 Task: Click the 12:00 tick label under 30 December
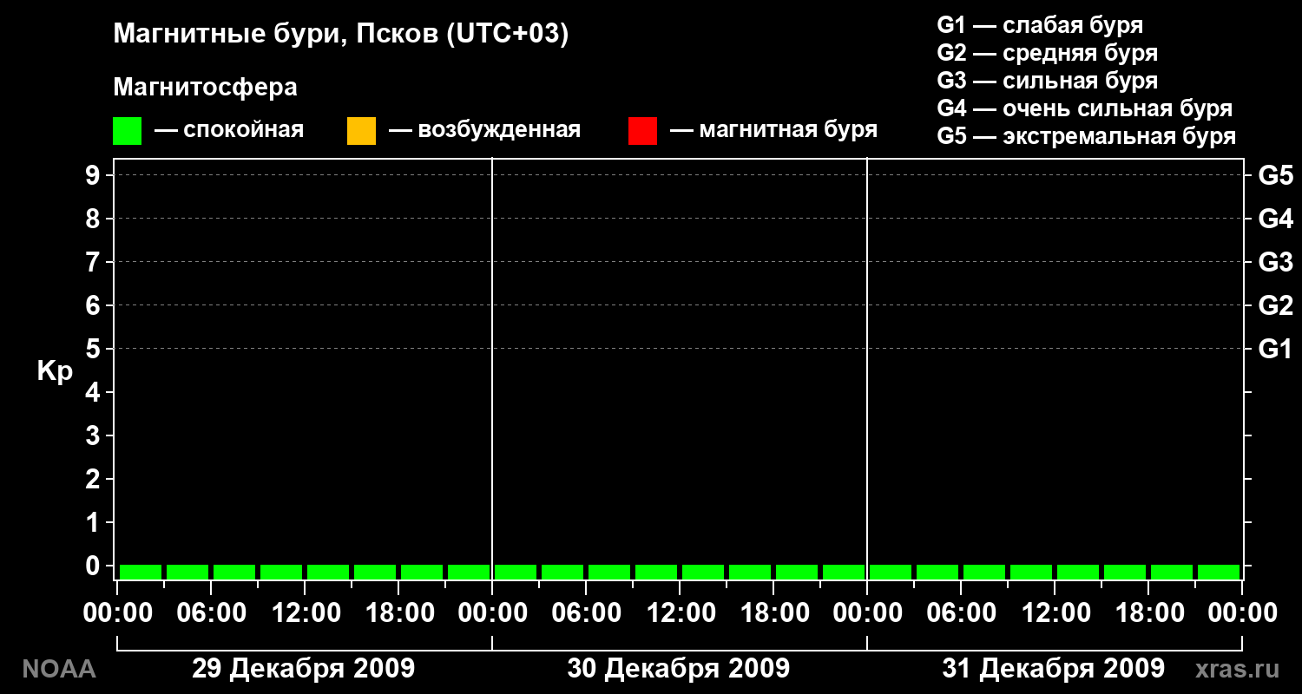coord(680,613)
